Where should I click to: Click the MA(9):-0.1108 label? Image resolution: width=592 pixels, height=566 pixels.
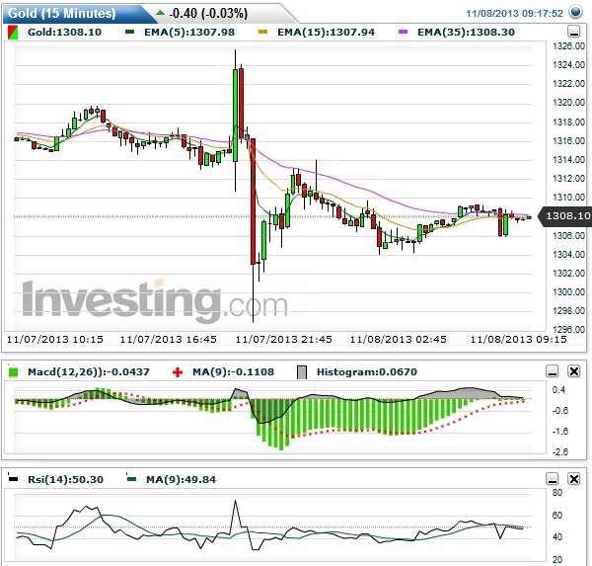233,372
